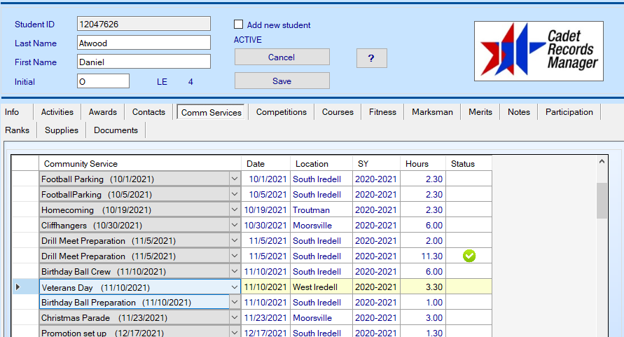Click the green checkmark status icon
The width and height of the screenshot is (624, 337).
(x=469, y=256)
